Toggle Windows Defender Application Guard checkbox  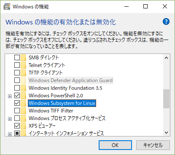tap(17, 80)
